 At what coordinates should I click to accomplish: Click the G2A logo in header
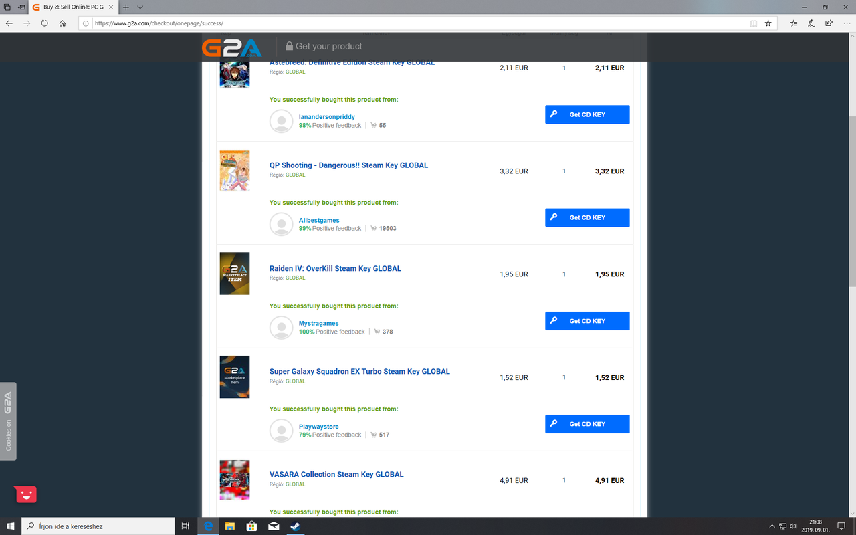pyautogui.click(x=231, y=47)
